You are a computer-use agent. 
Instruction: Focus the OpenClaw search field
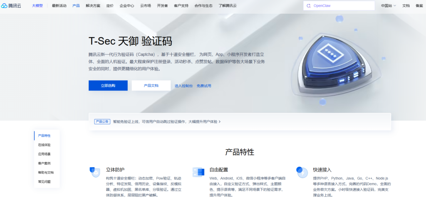pos(339,6)
